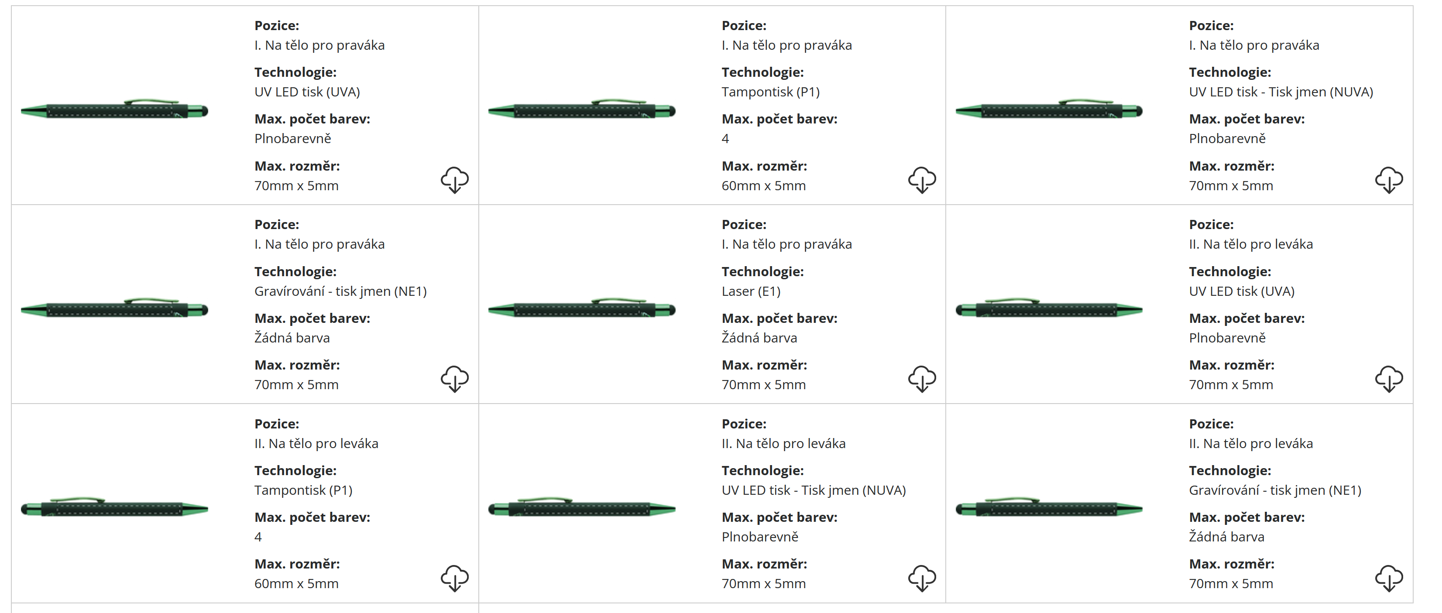Download template for left-hander UV LED tisk (UVA)
Image resolution: width=1442 pixels, height=613 pixels.
coord(1389,379)
